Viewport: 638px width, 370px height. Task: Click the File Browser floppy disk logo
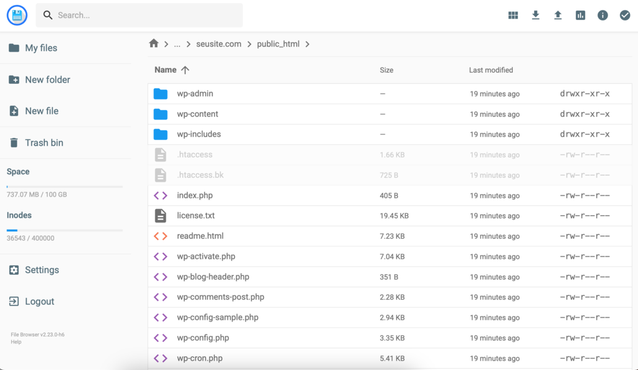(17, 16)
